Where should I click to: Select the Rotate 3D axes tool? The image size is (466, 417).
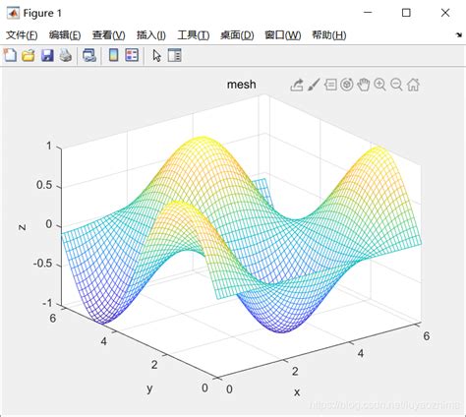tap(347, 85)
